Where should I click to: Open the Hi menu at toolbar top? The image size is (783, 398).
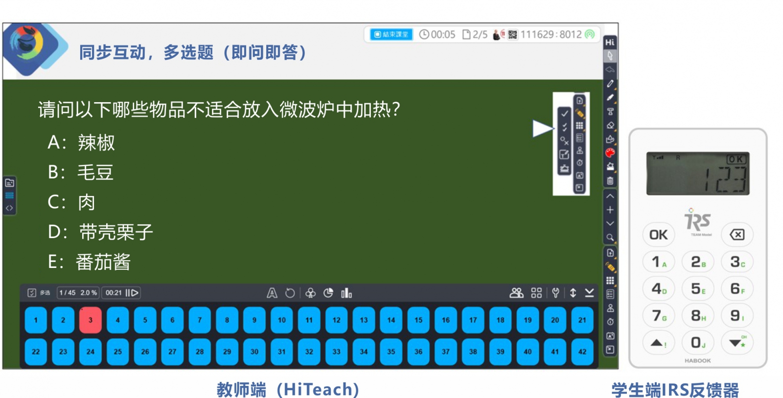(610, 43)
